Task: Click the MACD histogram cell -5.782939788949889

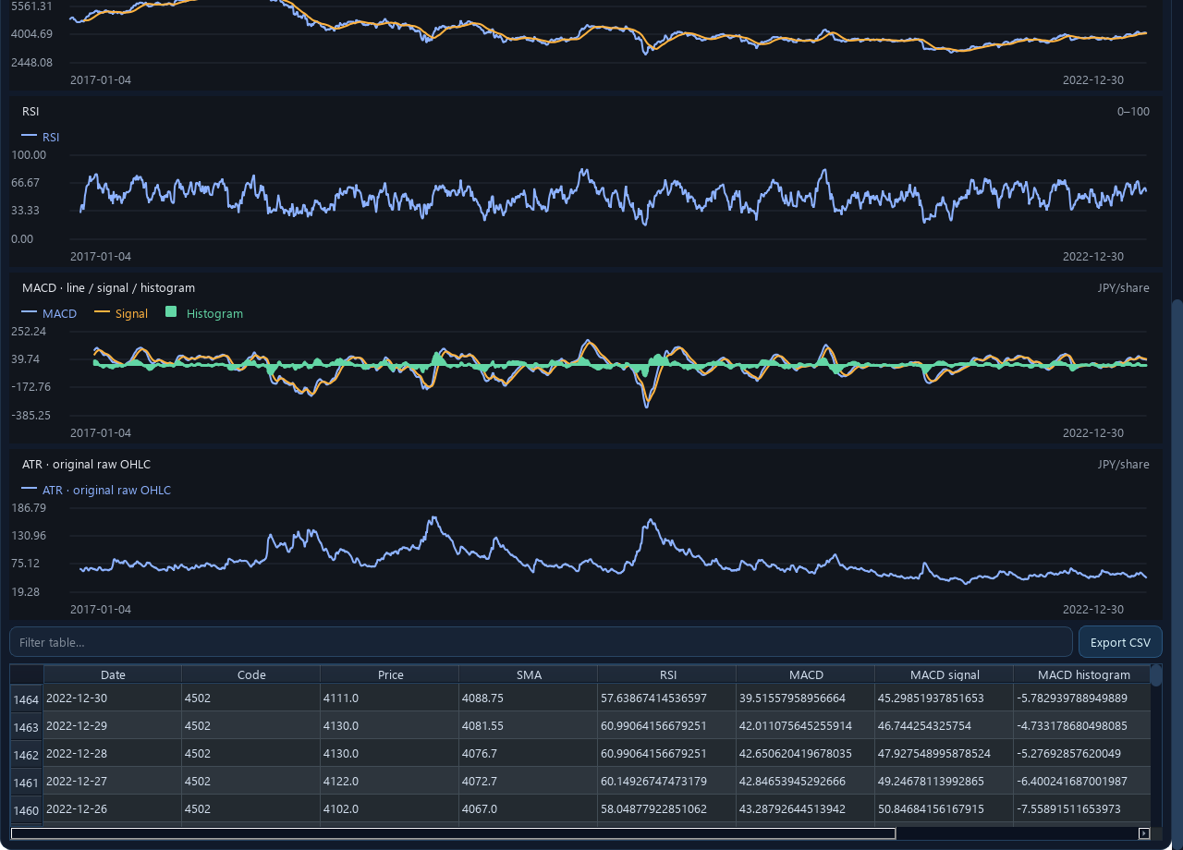Action: (x=1082, y=698)
